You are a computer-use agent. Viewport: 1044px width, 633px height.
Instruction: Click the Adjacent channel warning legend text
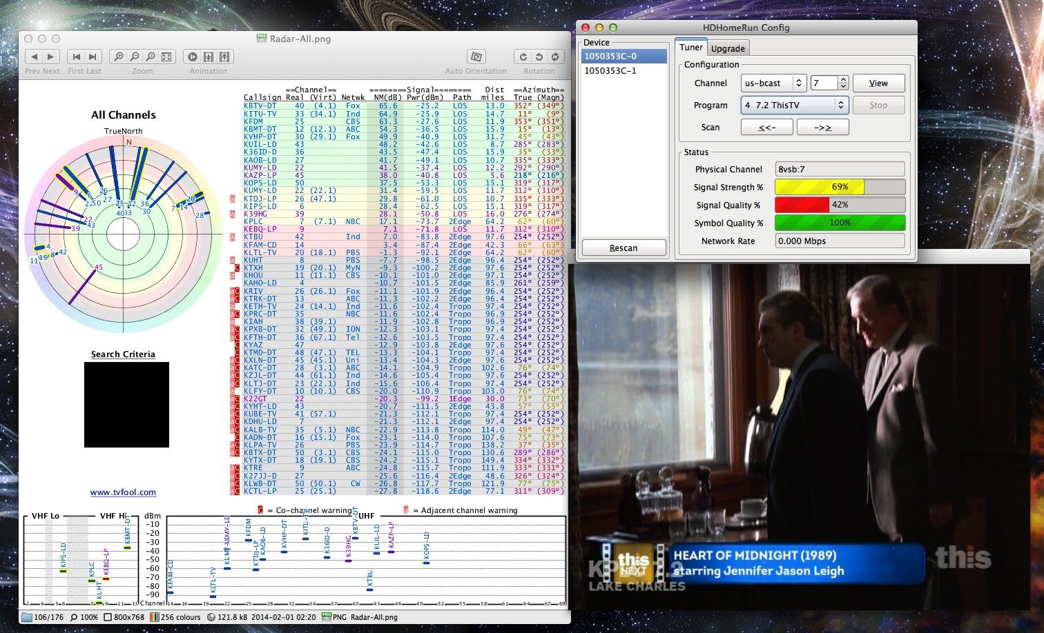point(469,510)
